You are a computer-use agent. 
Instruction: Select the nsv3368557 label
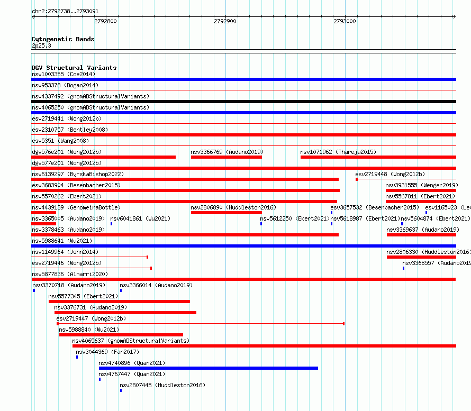pyautogui.click(x=437, y=263)
